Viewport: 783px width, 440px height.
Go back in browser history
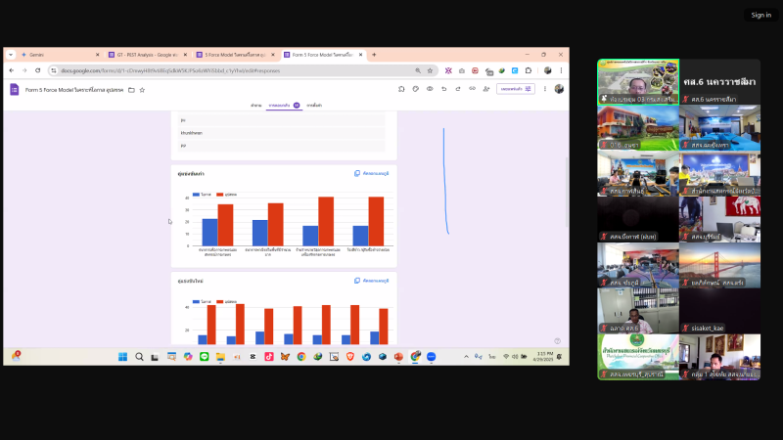[x=12, y=70]
